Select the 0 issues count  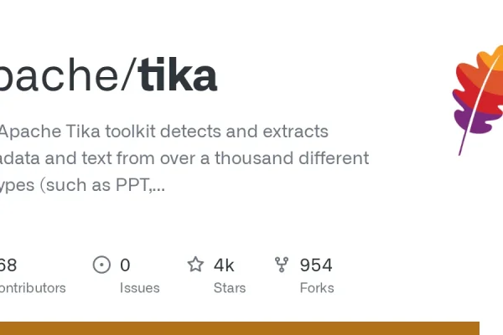[125, 265]
